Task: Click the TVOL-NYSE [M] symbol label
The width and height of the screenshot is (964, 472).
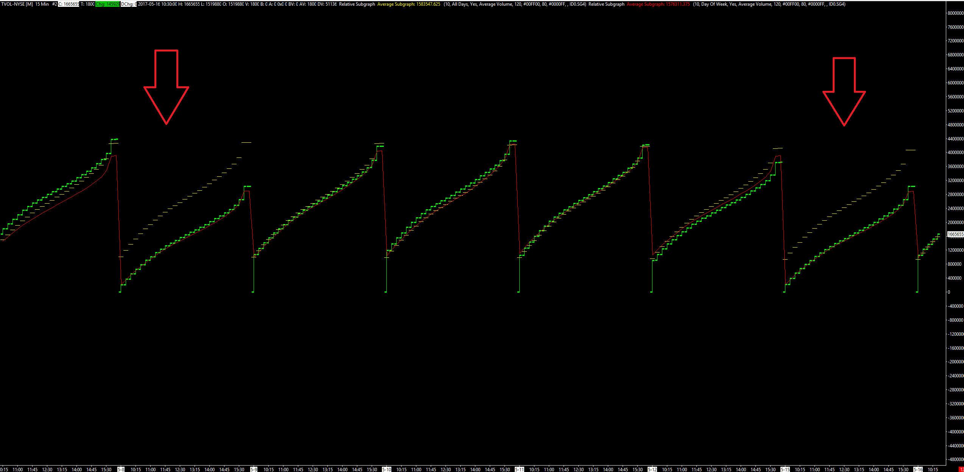Action: (x=17, y=4)
